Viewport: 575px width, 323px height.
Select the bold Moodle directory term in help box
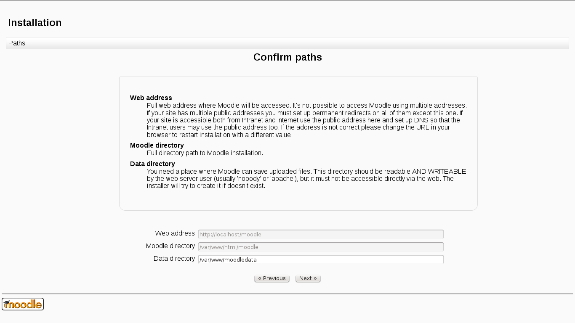tap(157, 146)
